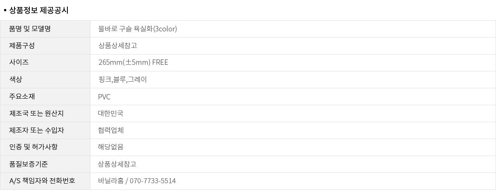Click the 바닐라홈 / 070-7733-5514 contact value
496x196 pixels.
(x=137, y=181)
